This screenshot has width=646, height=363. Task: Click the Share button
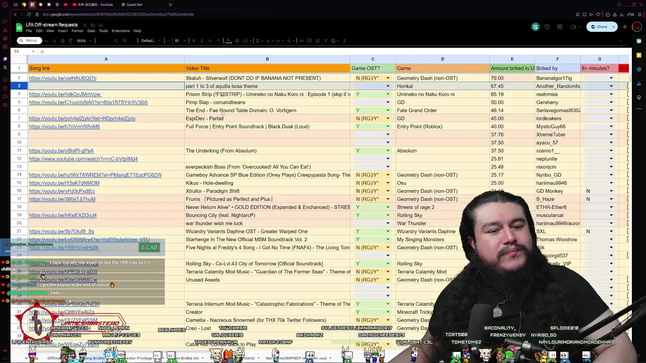click(x=599, y=27)
